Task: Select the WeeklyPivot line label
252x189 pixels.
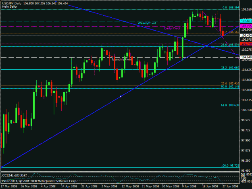Action: click(147, 23)
